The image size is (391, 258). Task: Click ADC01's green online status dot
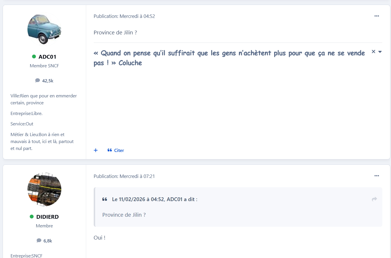pyautogui.click(x=34, y=57)
